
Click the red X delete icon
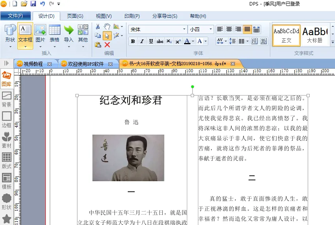pos(107,45)
